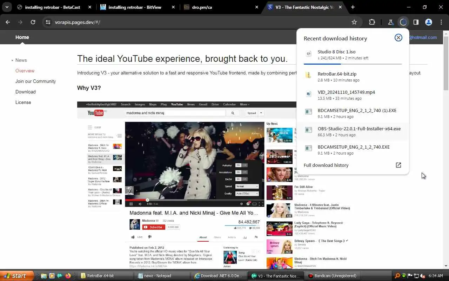Reload the vorapis.pages.dev page
449x281 pixels.
pos(33,22)
